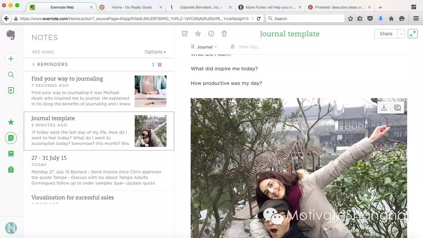Open the Work Chat sidebar icon
This screenshot has width=423, height=238.
point(11,91)
